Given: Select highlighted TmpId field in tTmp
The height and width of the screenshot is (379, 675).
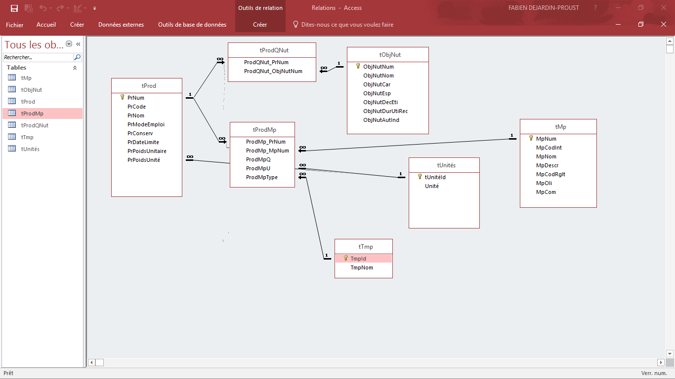Looking at the screenshot, I should [364, 259].
